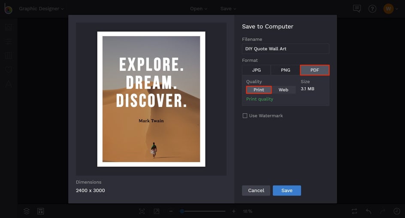The width and height of the screenshot is (405, 218).
Task: Click the BeFunky logo icon
Action: [8, 9]
